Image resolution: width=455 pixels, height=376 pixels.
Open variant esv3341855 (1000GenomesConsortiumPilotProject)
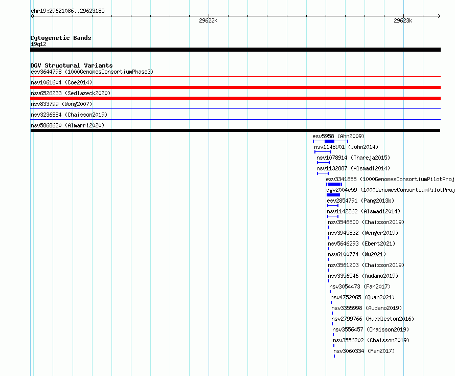[x=390, y=179]
